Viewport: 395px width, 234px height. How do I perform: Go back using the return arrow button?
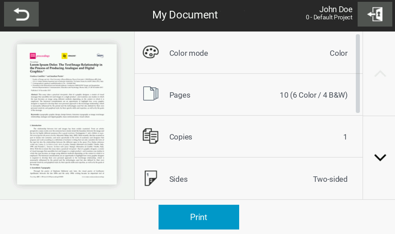pyautogui.click(x=21, y=14)
